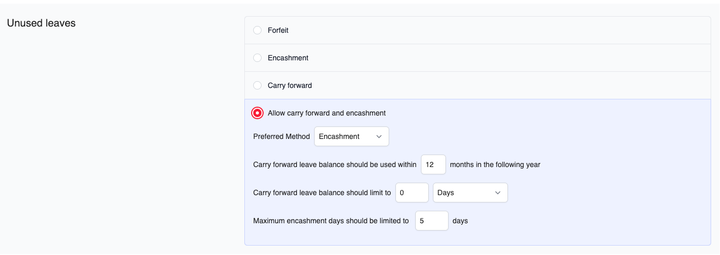Select the Forfeit radio button
This screenshot has width=720, height=255.
tap(257, 30)
